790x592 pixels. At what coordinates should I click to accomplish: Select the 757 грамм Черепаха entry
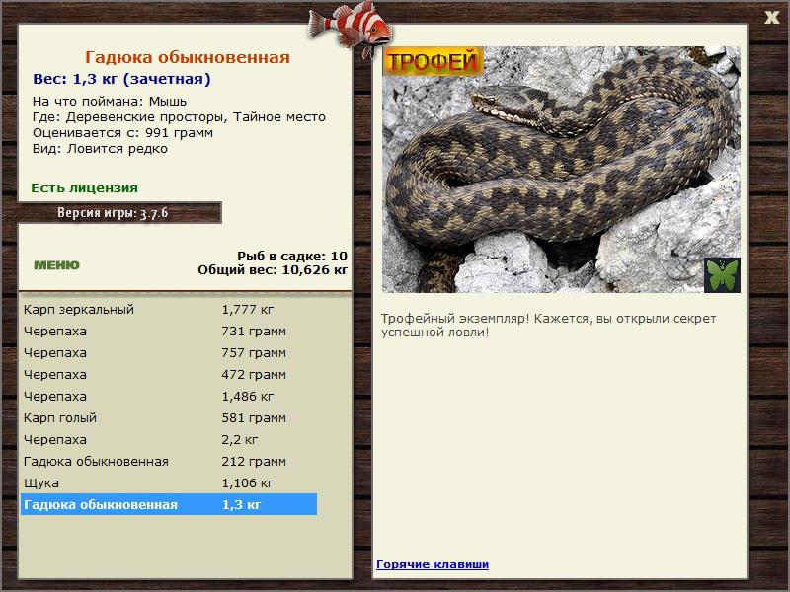[x=169, y=353]
